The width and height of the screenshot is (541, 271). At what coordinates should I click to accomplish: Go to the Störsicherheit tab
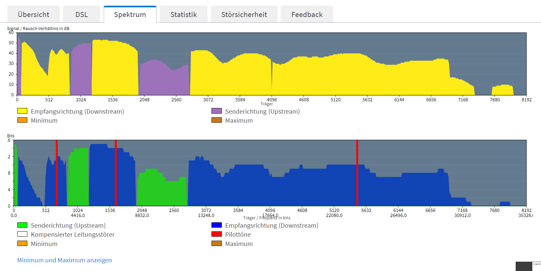coord(244,14)
